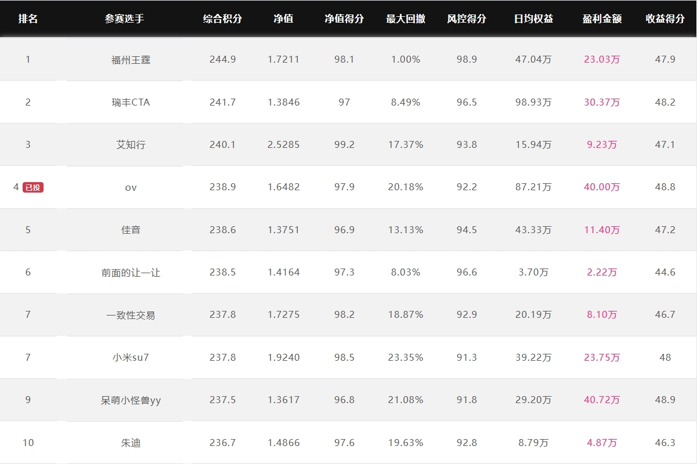697x464 pixels.
Task: Click the 盈利金额 column header
Action: [602, 19]
